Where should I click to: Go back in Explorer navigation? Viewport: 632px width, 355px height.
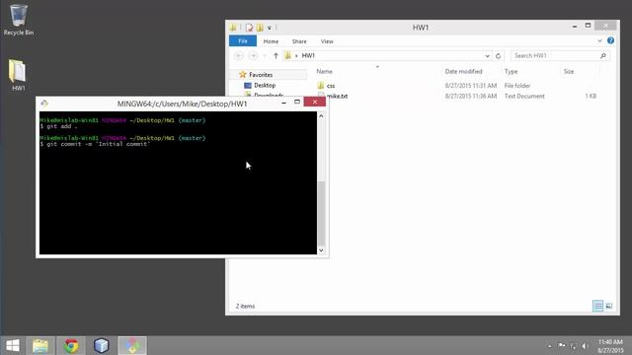(x=239, y=55)
